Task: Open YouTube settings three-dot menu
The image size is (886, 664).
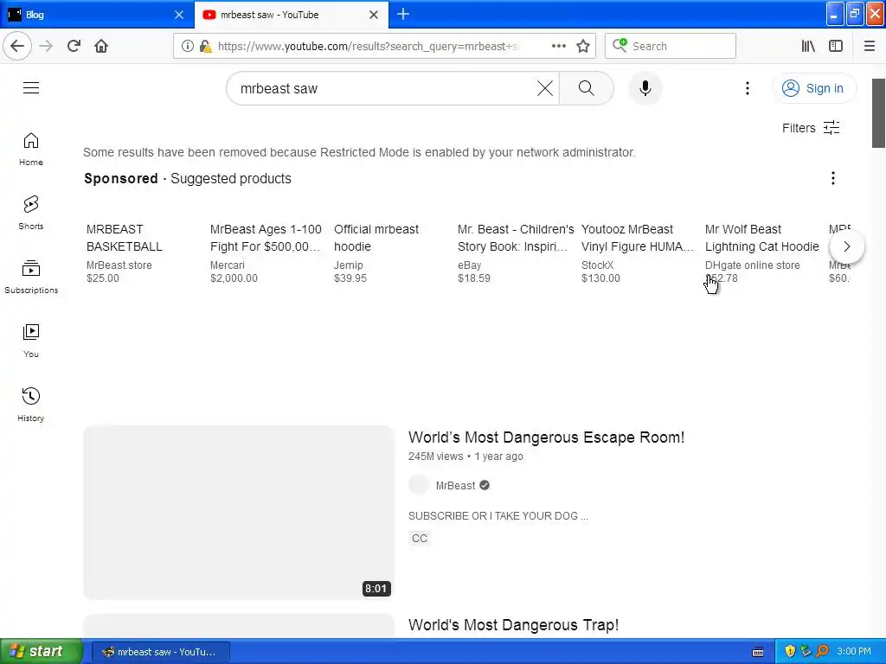Action: coord(747,88)
